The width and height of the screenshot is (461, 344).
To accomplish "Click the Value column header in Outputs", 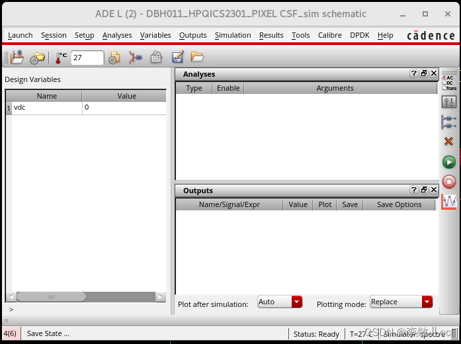I will coord(298,204).
